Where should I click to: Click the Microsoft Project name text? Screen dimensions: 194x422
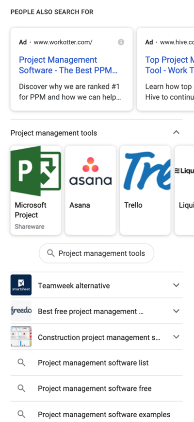[31, 210]
